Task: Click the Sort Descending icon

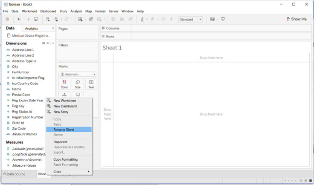Action: tap(131, 19)
